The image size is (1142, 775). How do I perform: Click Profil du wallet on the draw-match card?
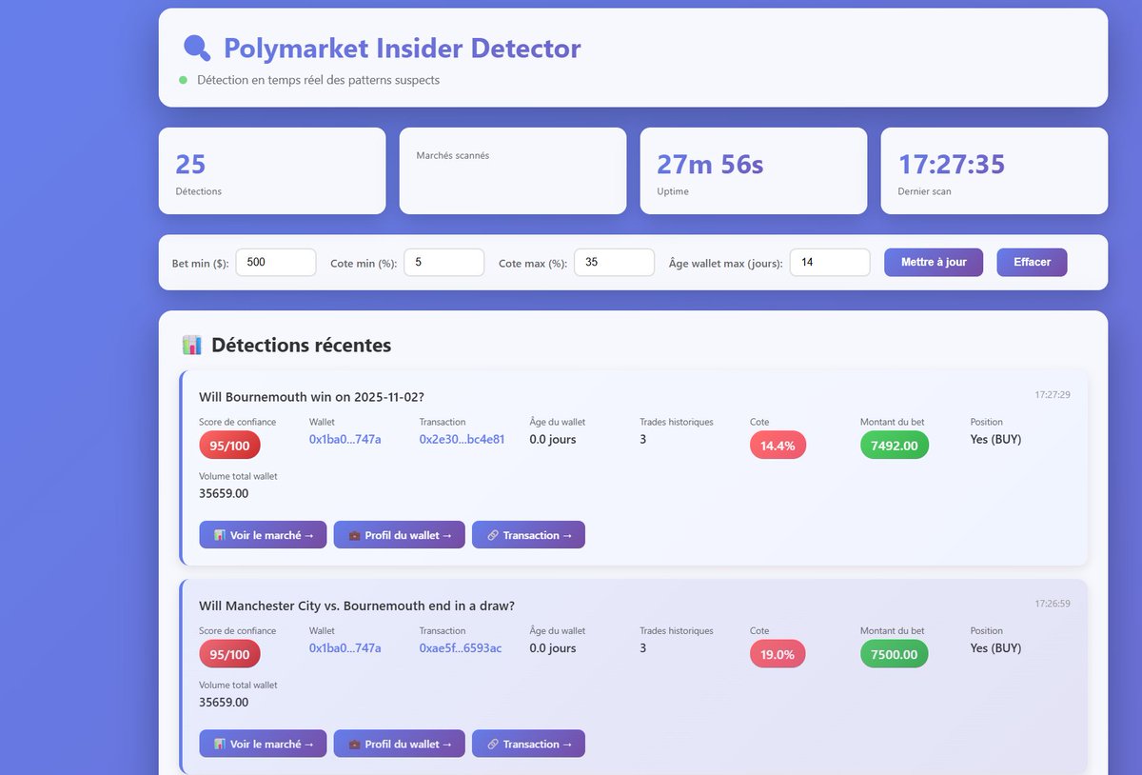point(399,744)
